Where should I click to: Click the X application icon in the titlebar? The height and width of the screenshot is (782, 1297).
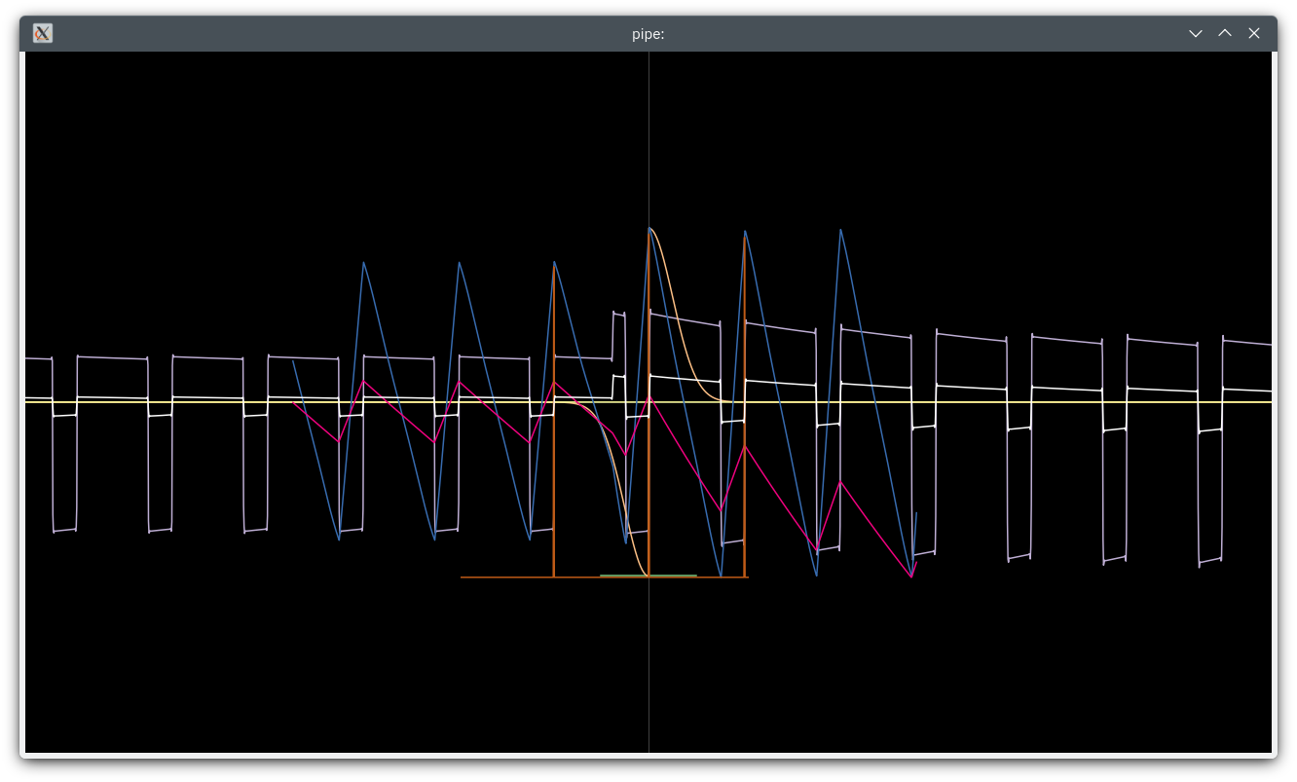point(42,32)
